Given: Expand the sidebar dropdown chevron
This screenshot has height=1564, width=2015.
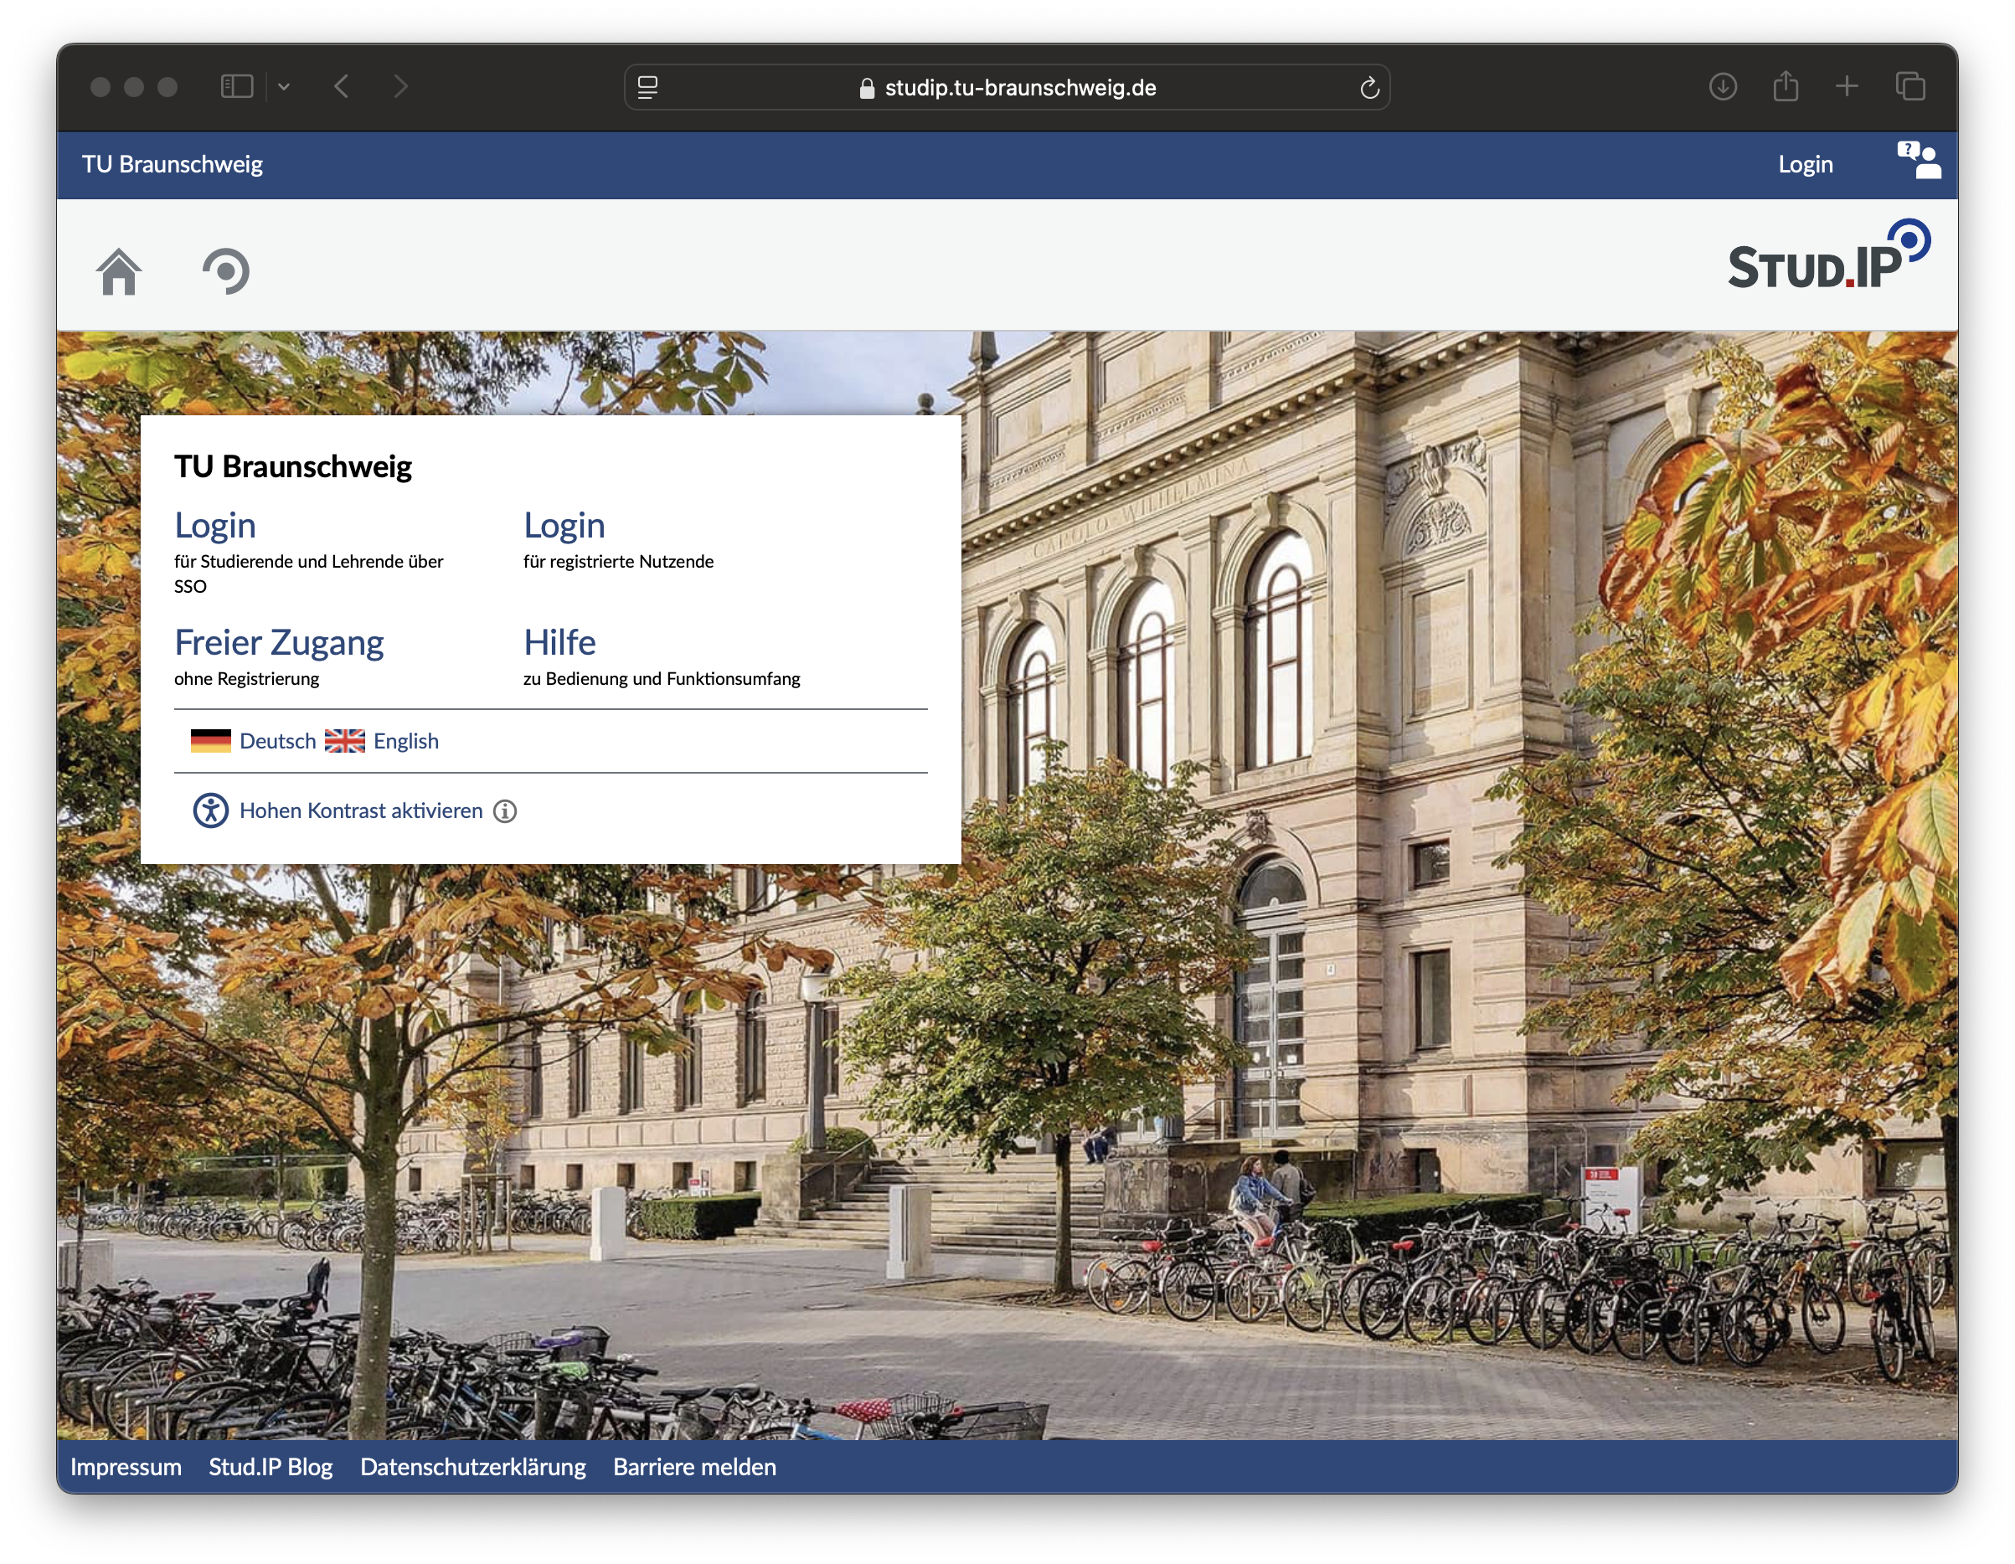Looking at the screenshot, I should tap(284, 87).
